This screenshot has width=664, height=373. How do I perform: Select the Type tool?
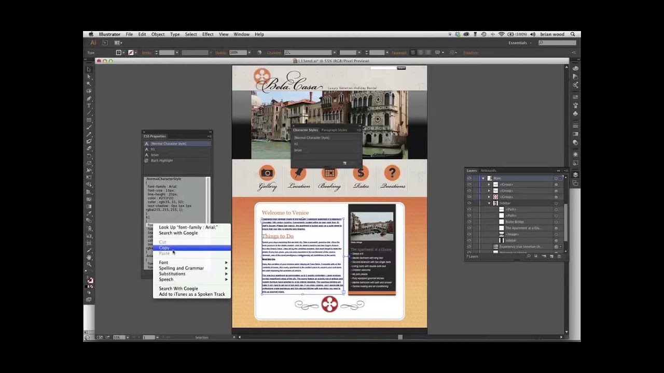pos(89,106)
